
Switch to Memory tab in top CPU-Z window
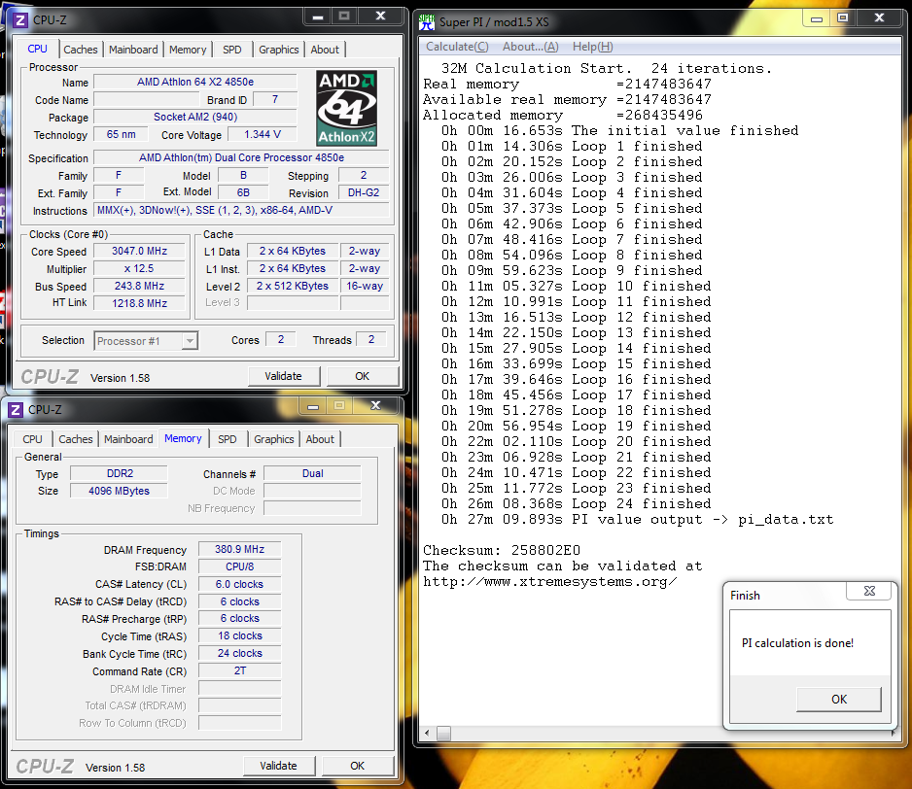click(188, 50)
